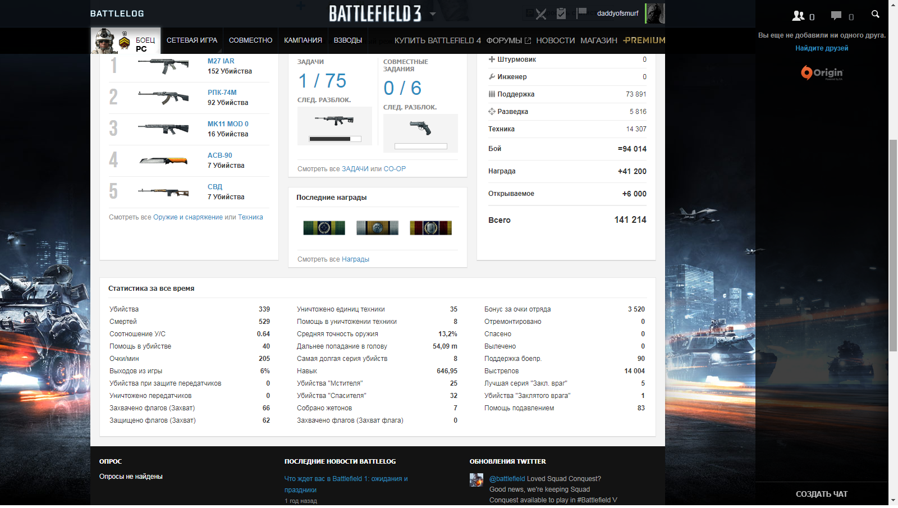
Task: Click КУПИТЬ BATTLEFIELD 4 link
Action: [x=438, y=40]
